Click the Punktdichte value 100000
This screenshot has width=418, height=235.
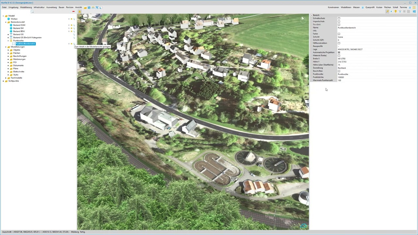pos(341,77)
